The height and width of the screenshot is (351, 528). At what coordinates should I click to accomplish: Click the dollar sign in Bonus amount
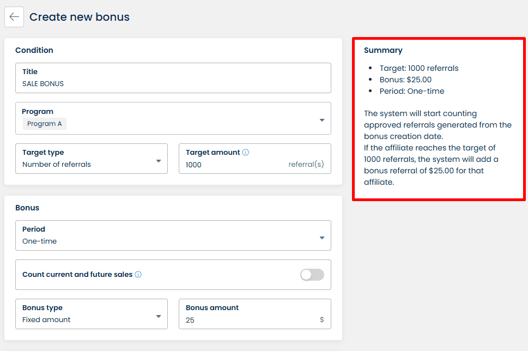coord(322,320)
